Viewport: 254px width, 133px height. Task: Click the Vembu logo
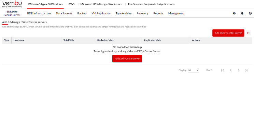[x=12, y=4]
